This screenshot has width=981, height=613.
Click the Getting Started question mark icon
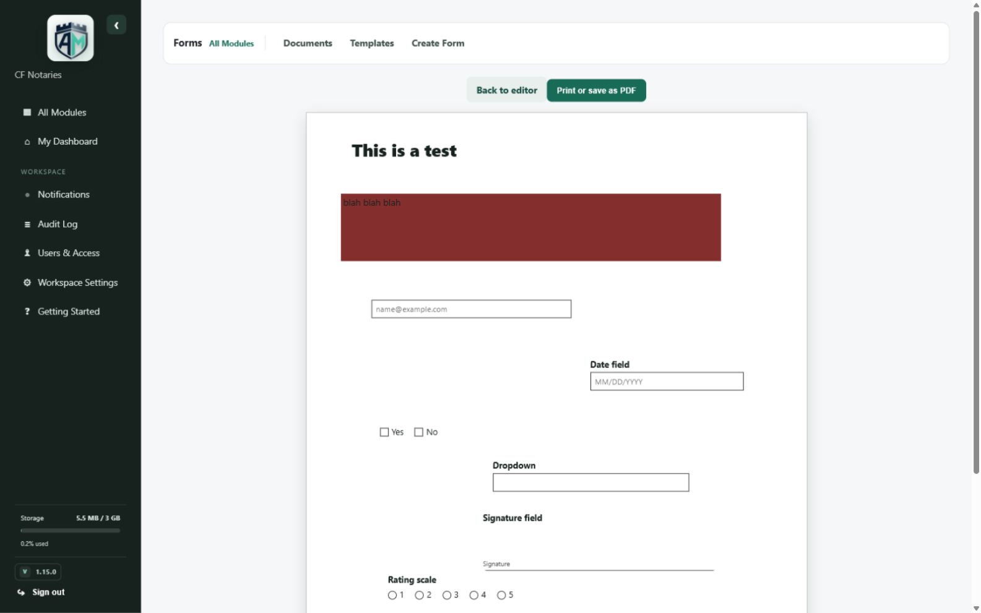pos(27,312)
